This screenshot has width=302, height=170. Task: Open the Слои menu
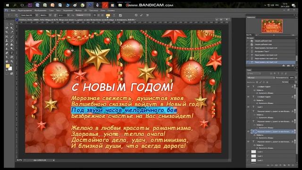(51, 10)
